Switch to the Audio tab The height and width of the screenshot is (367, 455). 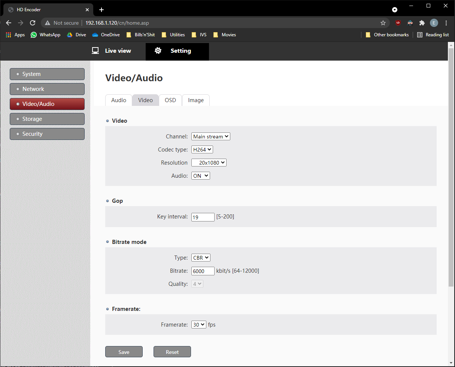[x=119, y=100]
